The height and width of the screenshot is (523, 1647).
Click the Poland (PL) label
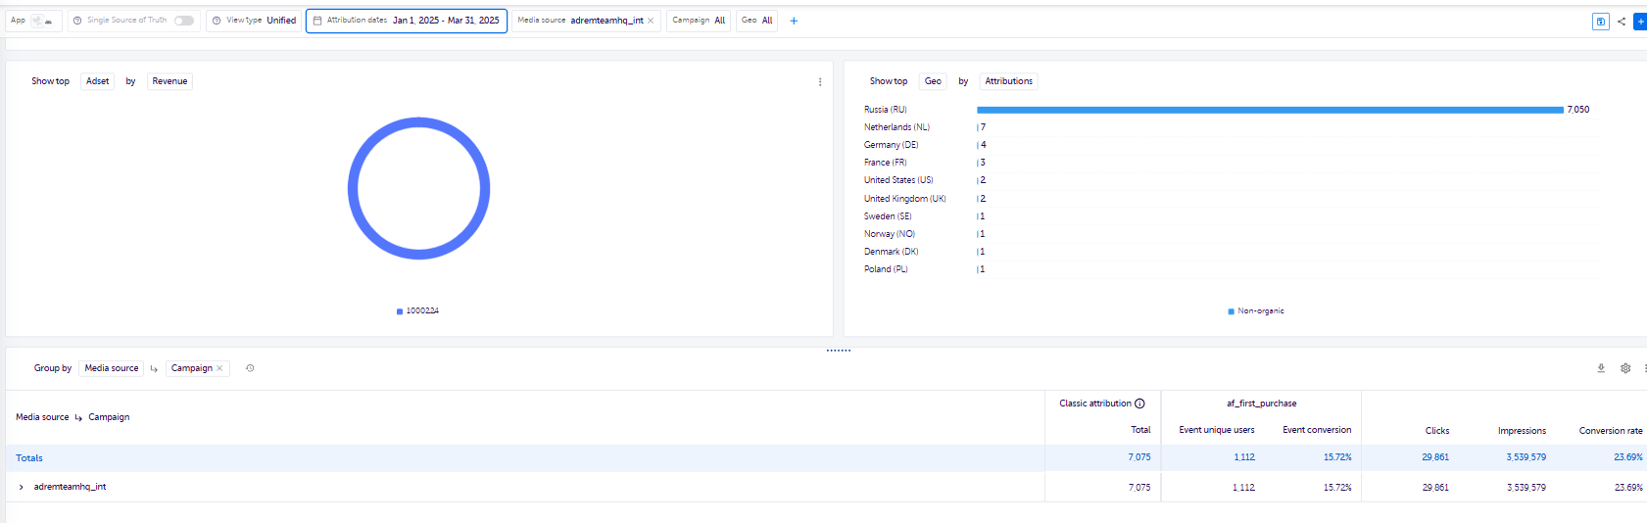(x=886, y=269)
